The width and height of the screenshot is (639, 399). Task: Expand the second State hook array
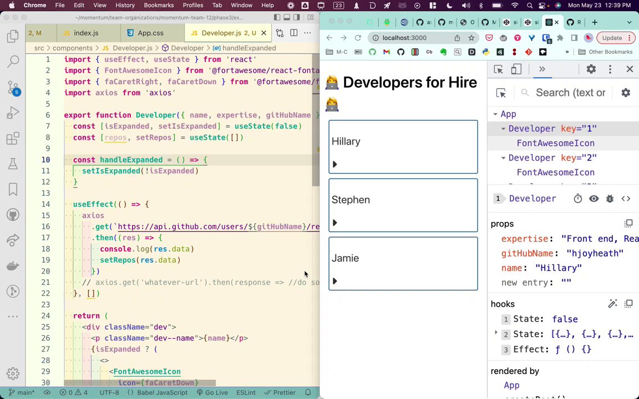(496, 334)
